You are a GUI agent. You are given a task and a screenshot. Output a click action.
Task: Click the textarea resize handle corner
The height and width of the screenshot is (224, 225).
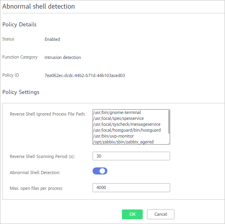(x=169, y=143)
